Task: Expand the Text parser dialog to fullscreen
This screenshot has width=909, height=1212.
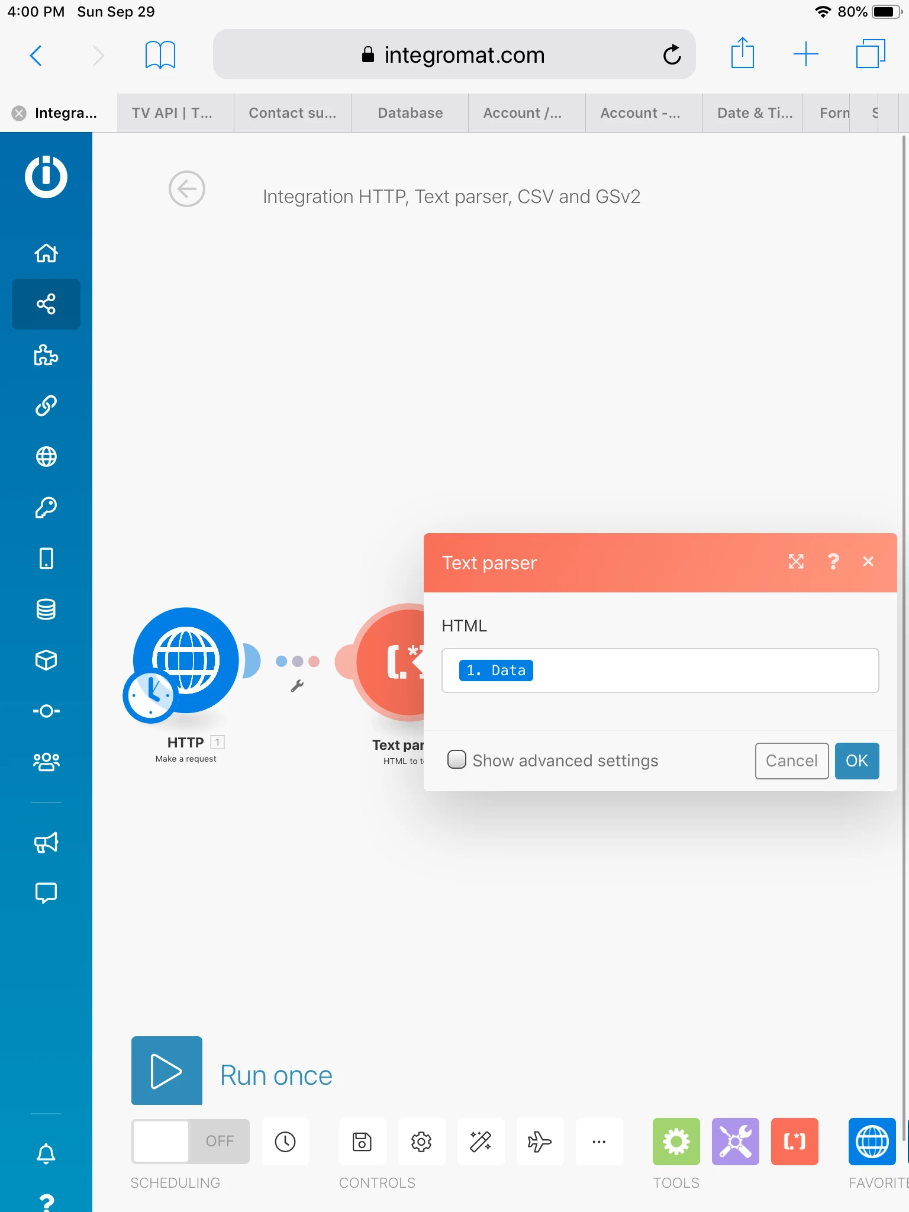Action: point(796,562)
